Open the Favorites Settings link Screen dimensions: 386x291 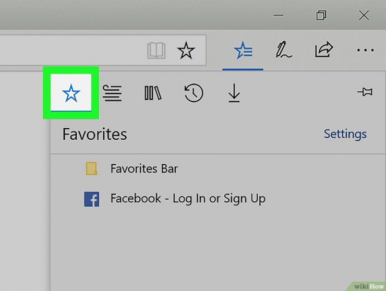pyautogui.click(x=345, y=134)
